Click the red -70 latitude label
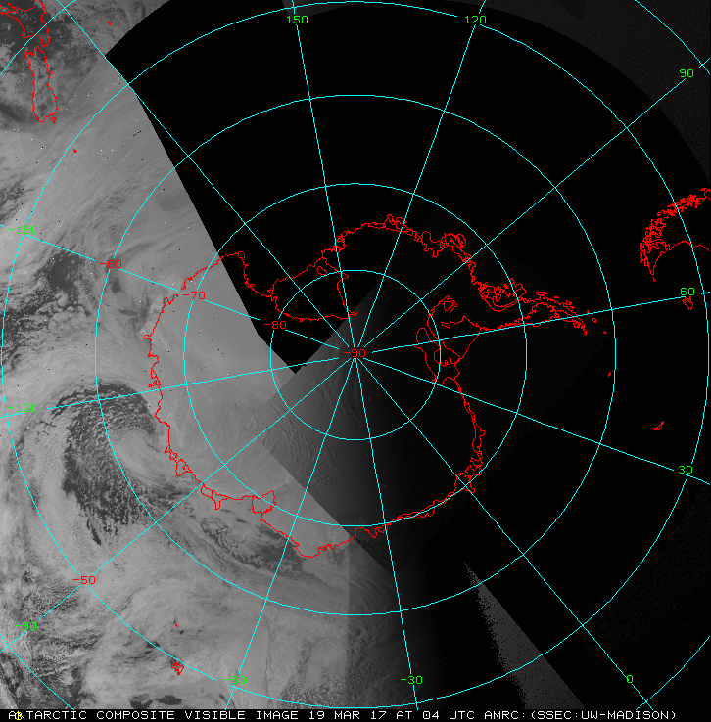This screenshot has width=711, height=722. tap(194, 295)
